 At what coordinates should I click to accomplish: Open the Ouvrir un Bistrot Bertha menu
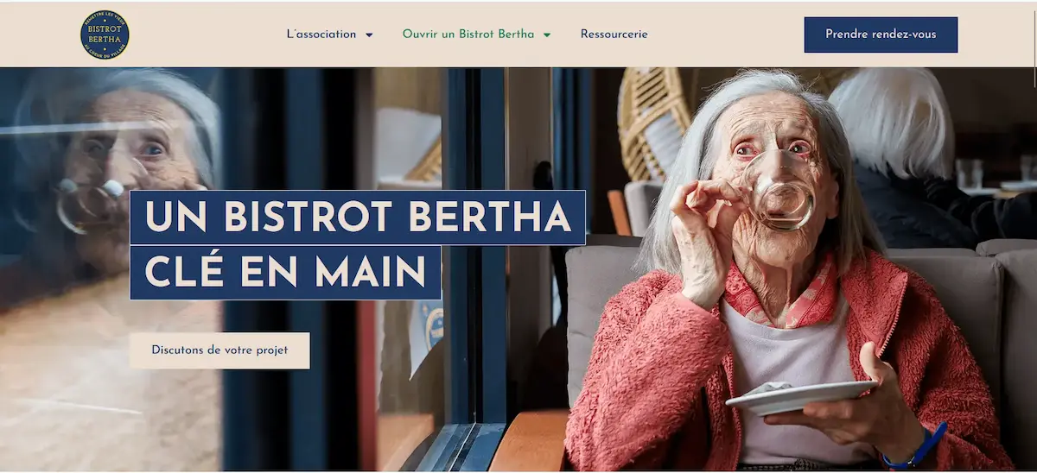coord(468,35)
